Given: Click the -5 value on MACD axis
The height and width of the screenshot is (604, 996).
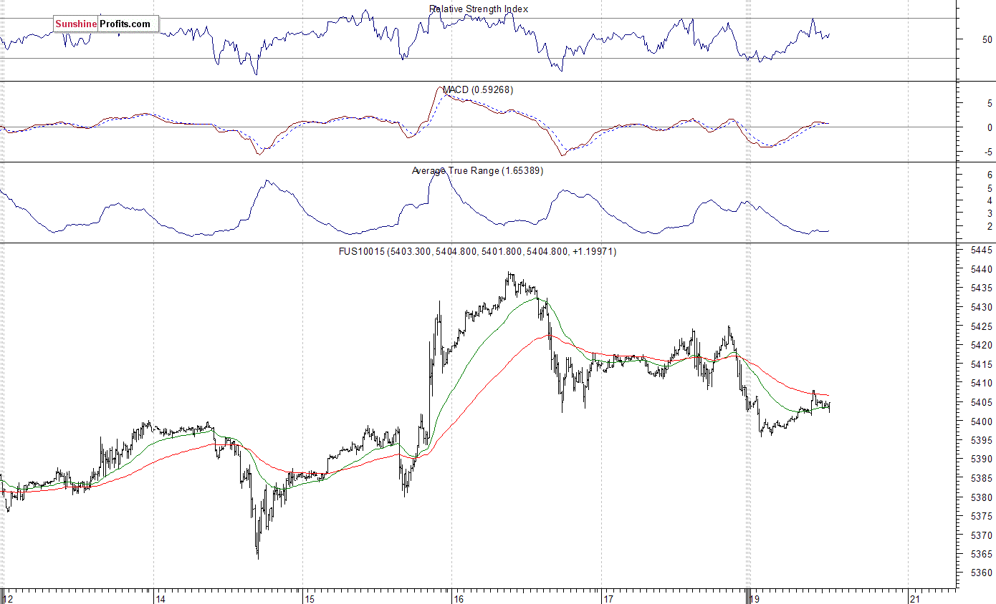Looking at the screenshot, I should tap(988, 152).
